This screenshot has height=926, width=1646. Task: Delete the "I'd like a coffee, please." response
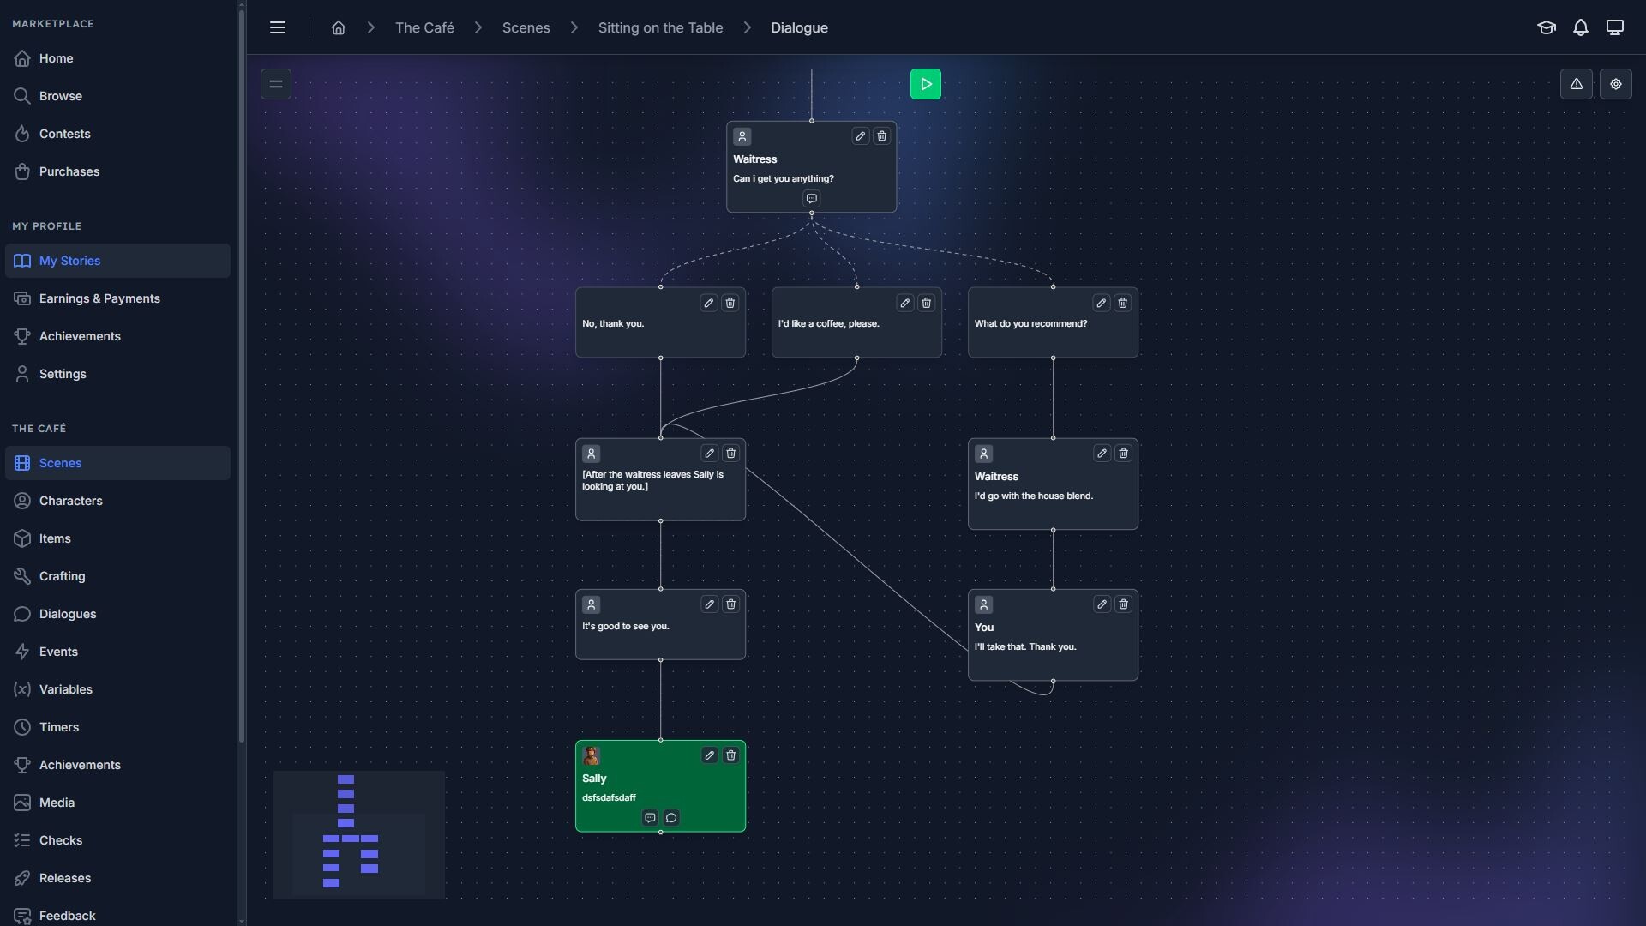[x=928, y=303]
